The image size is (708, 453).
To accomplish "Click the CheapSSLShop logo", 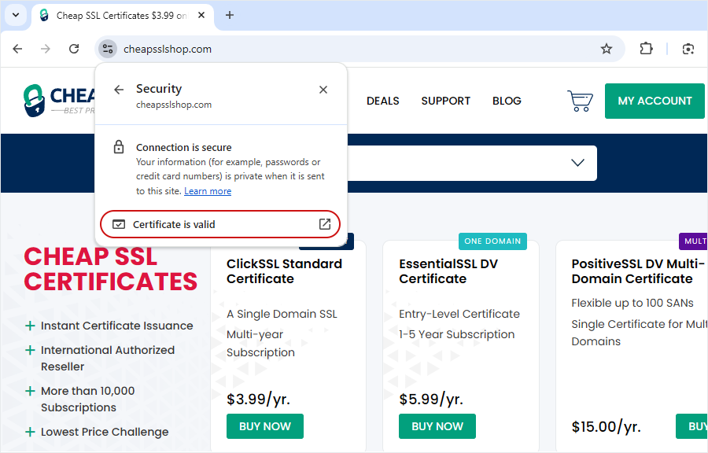I will click(x=59, y=100).
